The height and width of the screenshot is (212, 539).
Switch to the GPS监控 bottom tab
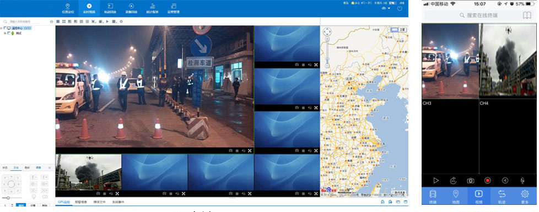63,202
